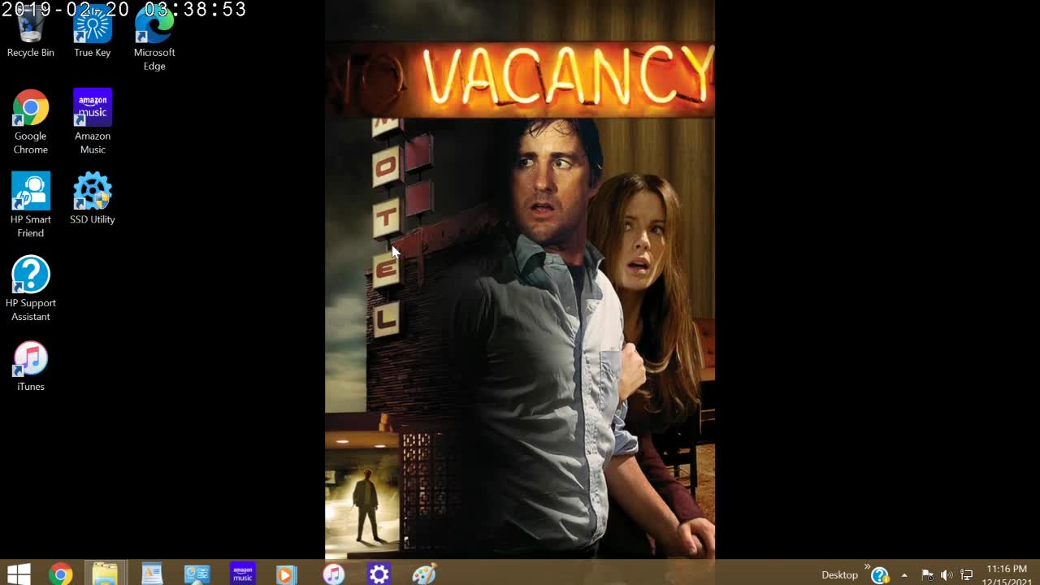Expand the Desktop toolbar chevron
The height and width of the screenshot is (585, 1040).
[x=867, y=567]
